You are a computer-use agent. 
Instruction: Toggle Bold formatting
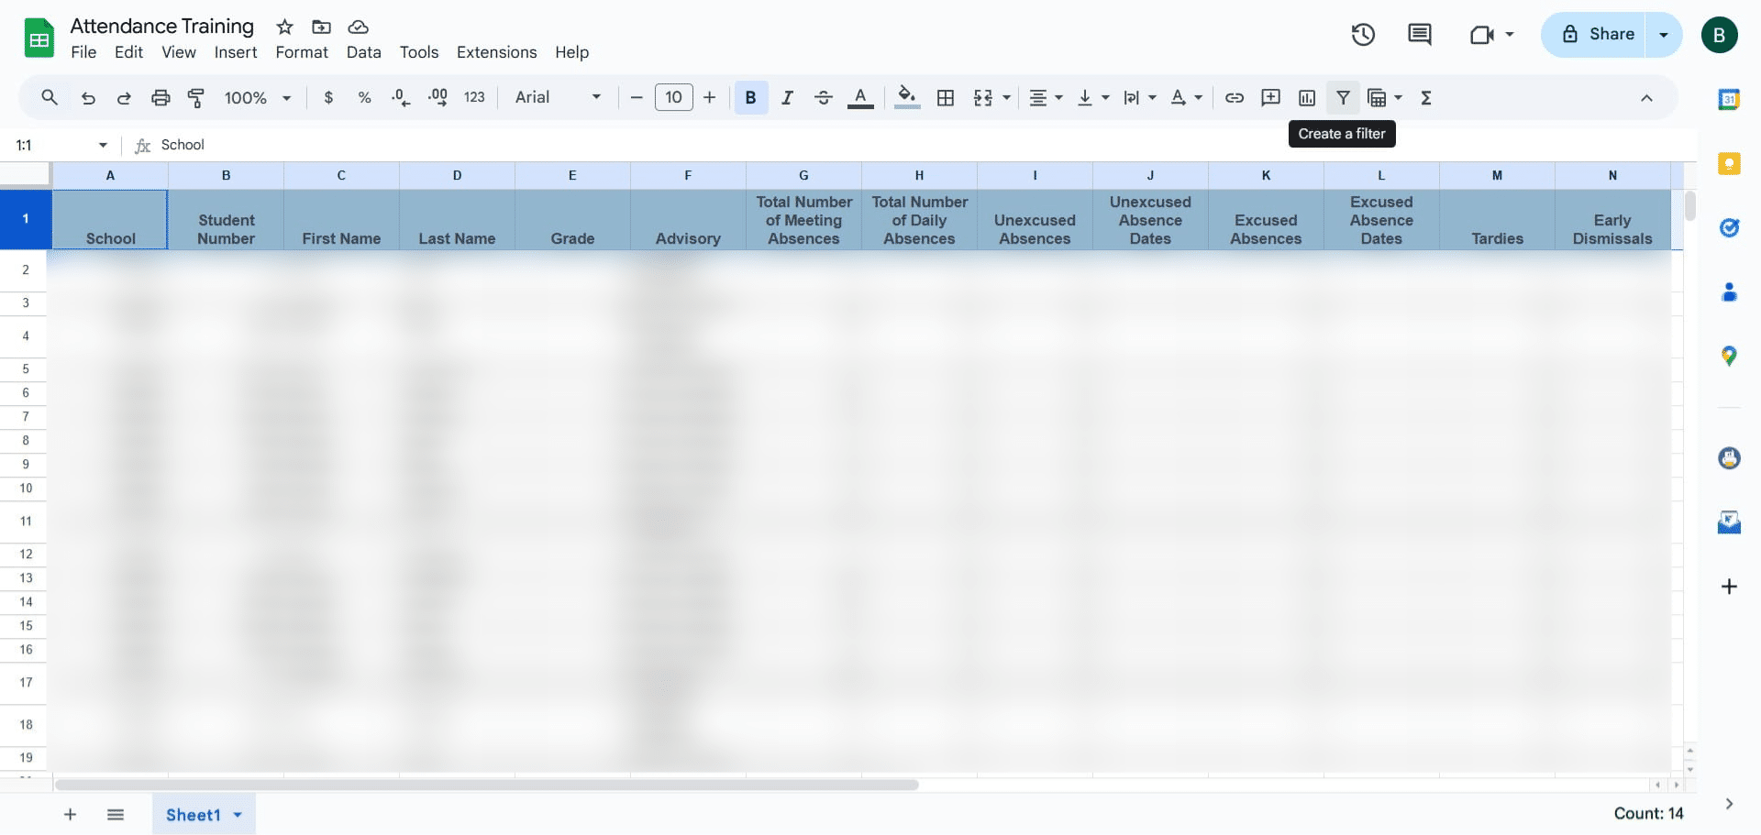click(x=750, y=97)
